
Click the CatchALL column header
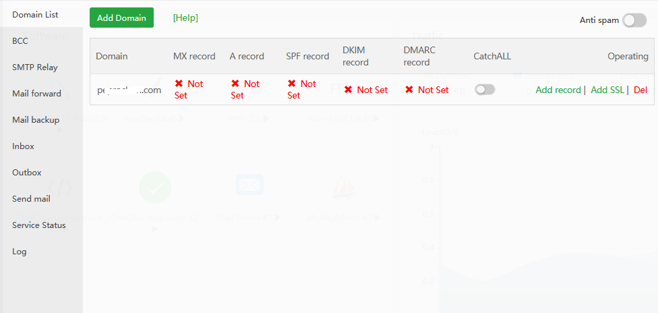tap(492, 56)
